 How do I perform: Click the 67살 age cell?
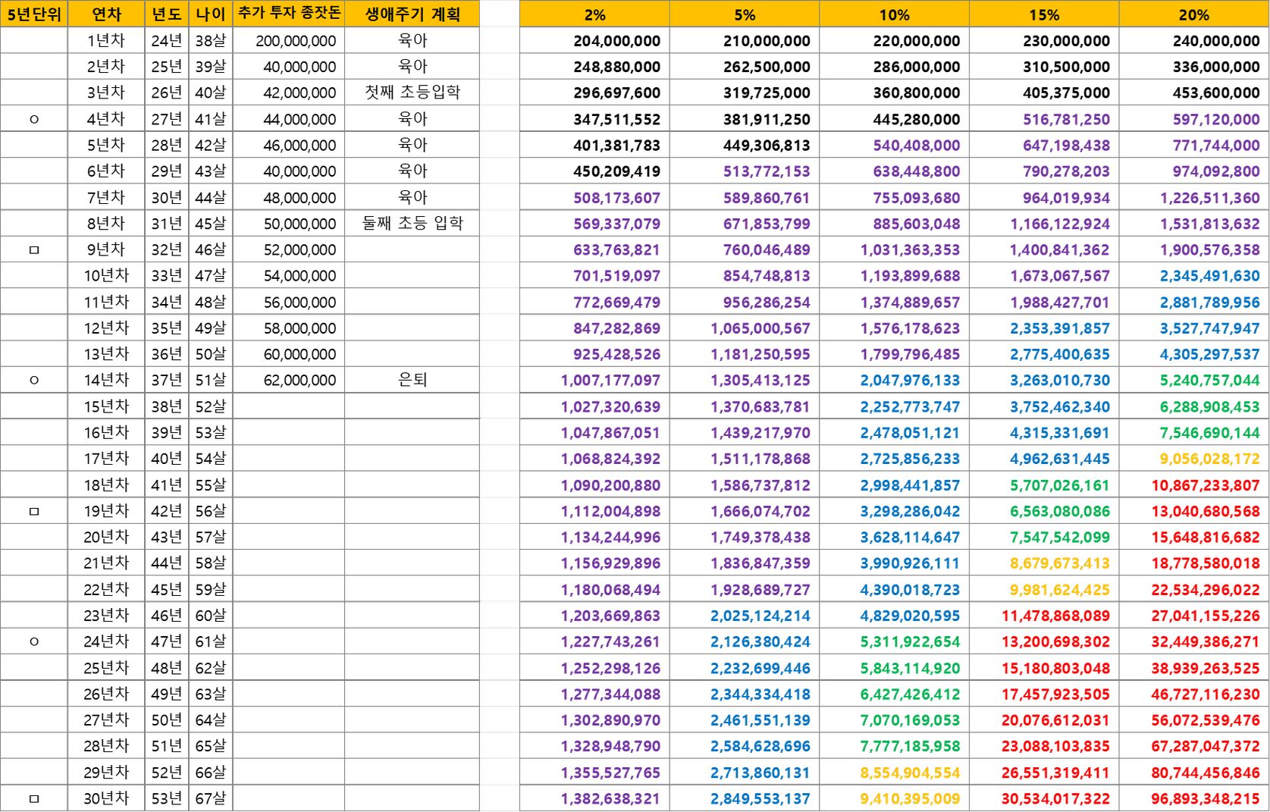coord(211,799)
